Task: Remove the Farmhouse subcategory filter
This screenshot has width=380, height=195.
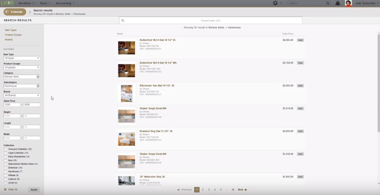Action: click(x=38, y=86)
